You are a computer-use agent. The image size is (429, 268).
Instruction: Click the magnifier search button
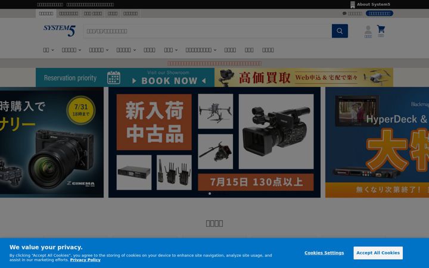pyautogui.click(x=340, y=31)
